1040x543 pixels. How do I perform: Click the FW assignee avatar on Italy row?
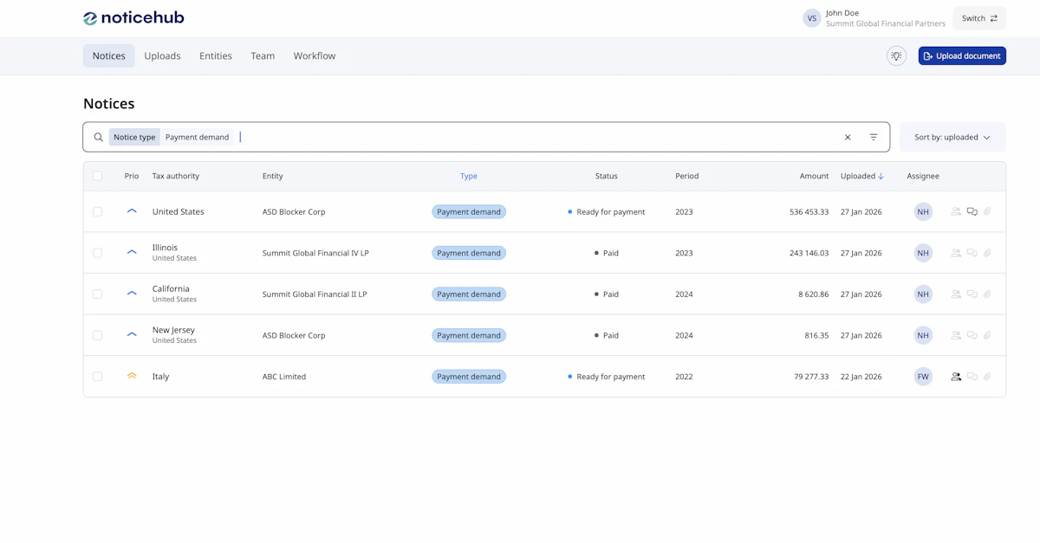pyautogui.click(x=923, y=377)
